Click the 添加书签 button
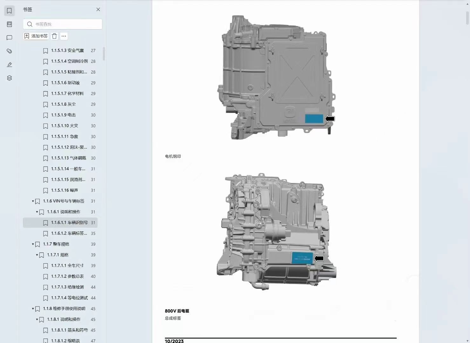Screen dimensions: 470x343 [x=36, y=36]
